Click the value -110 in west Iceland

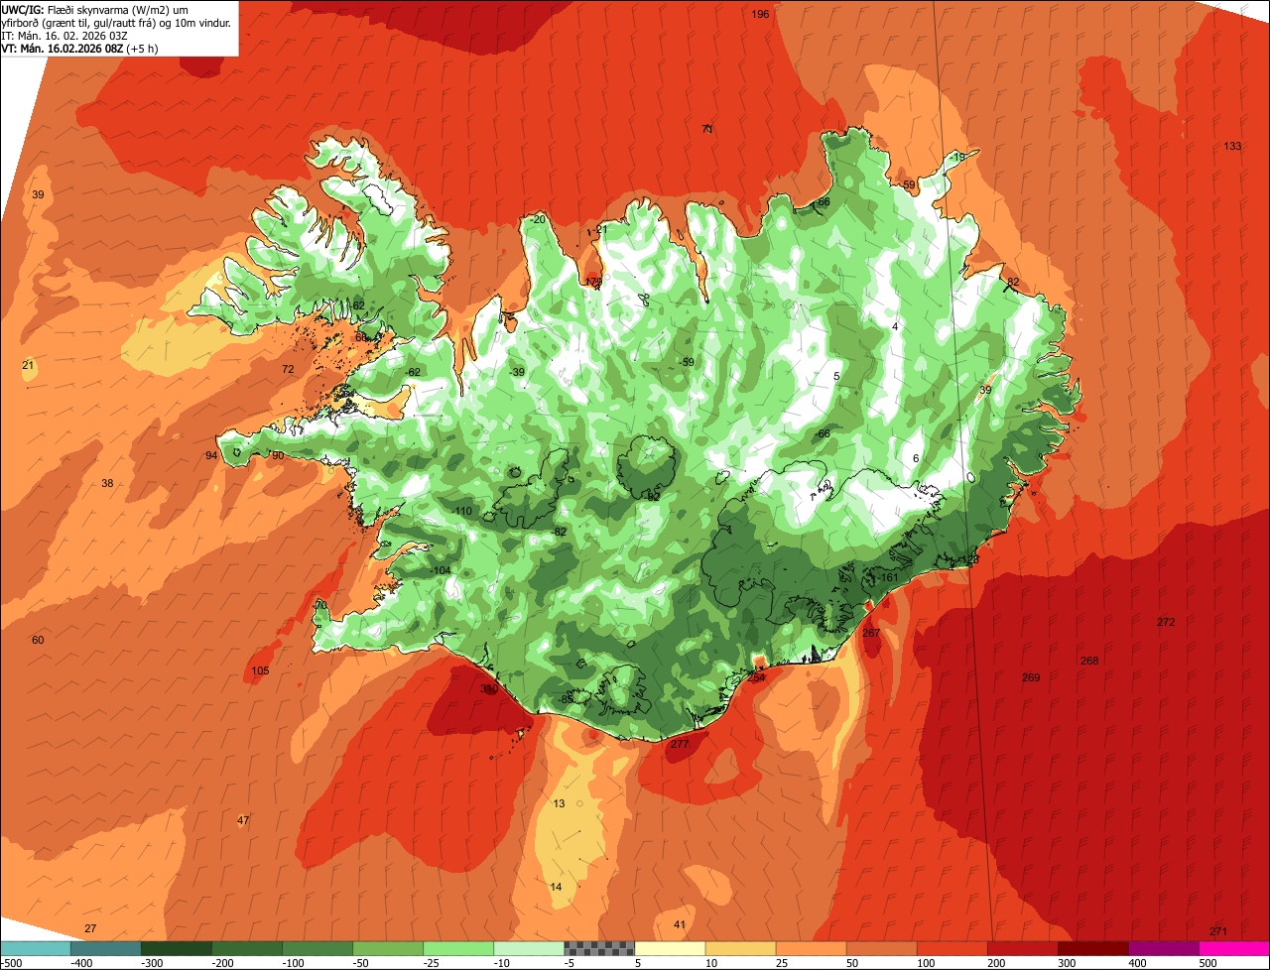[461, 511]
